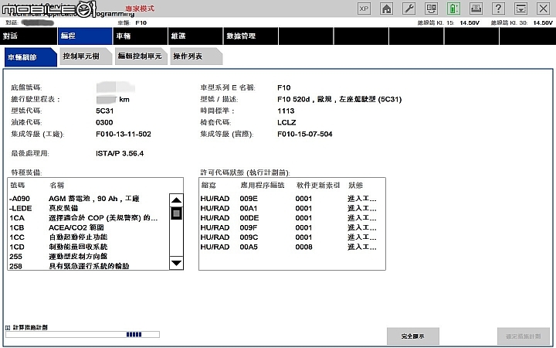Click the 0008 software update index
The height and width of the screenshot is (348, 556).
tap(303, 247)
